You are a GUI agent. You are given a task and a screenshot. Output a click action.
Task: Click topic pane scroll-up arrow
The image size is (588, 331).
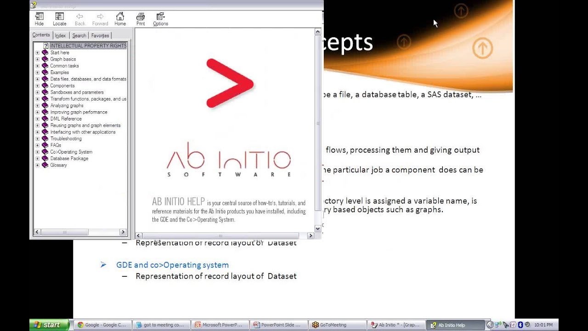(317, 32)
